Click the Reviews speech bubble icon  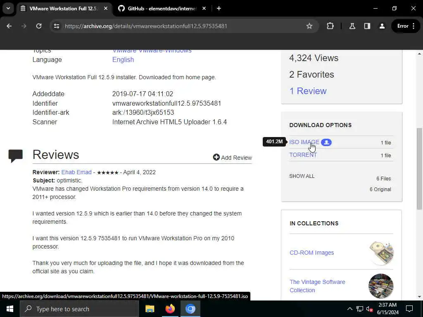[x=15, y=156]
